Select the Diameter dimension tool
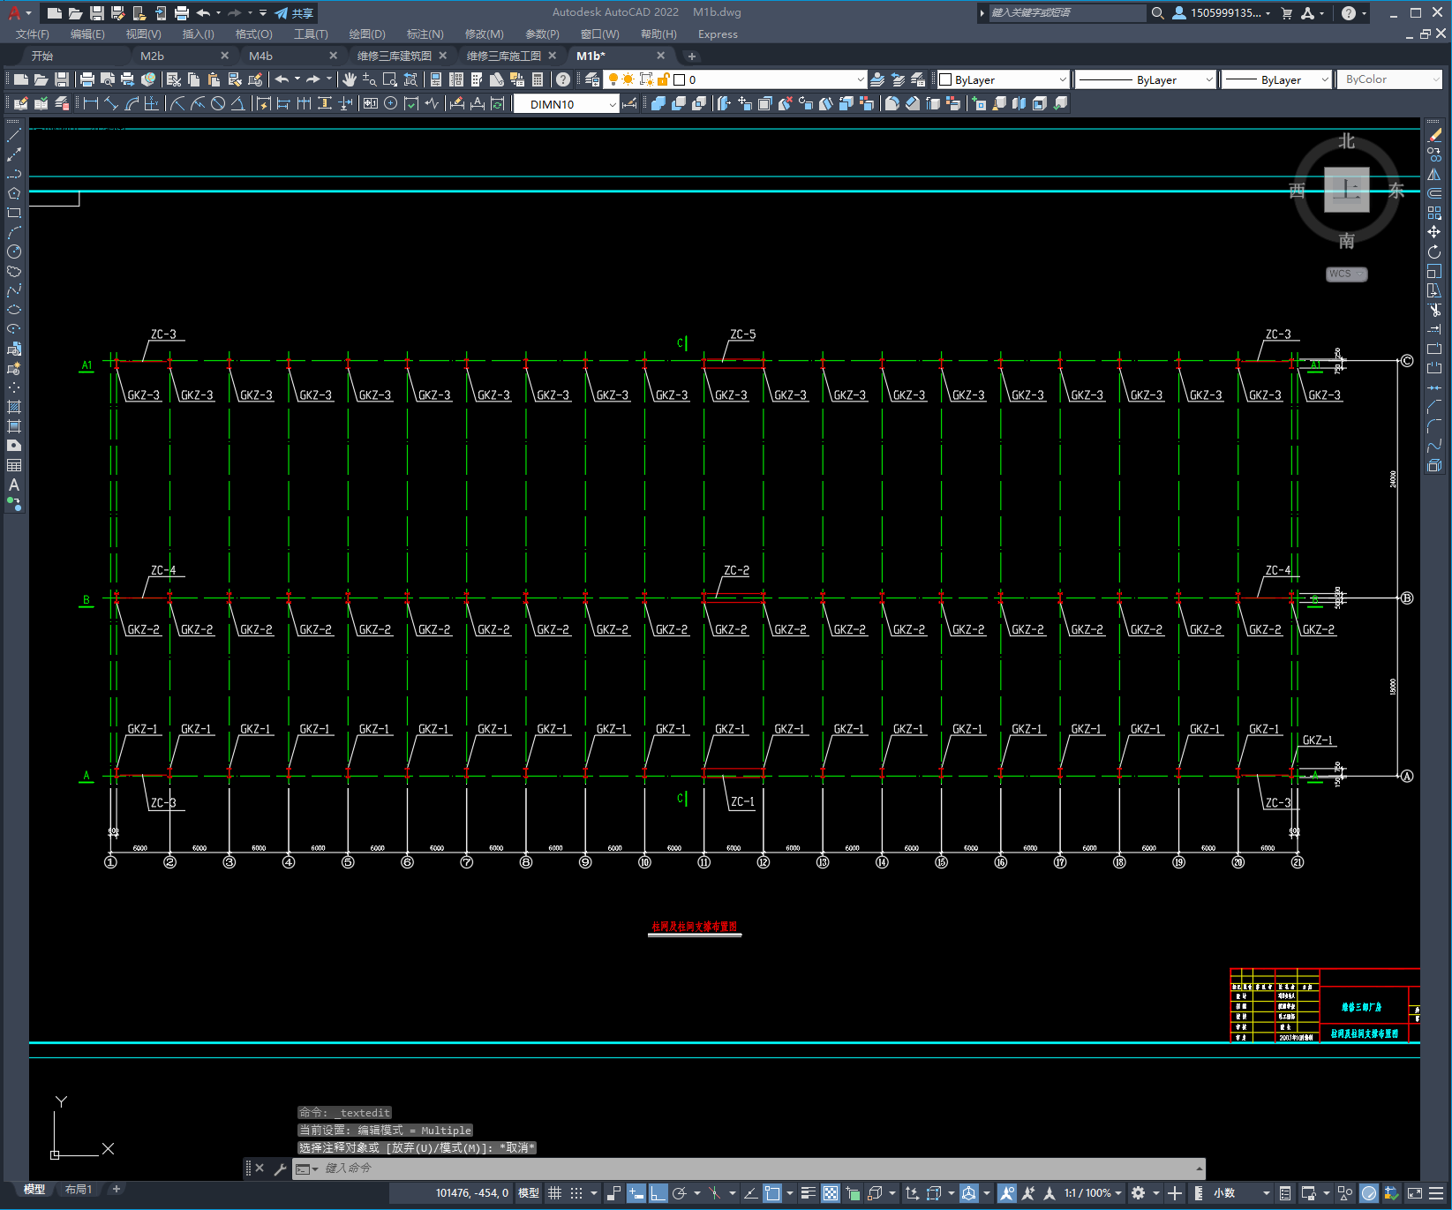Image resolution: width=1452 pixels, height=1210 pixels. click(x=218, y=103)
